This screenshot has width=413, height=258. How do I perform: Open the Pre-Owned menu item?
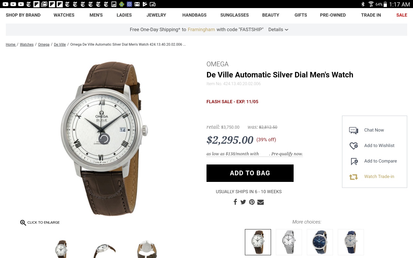tap(333, 15)
